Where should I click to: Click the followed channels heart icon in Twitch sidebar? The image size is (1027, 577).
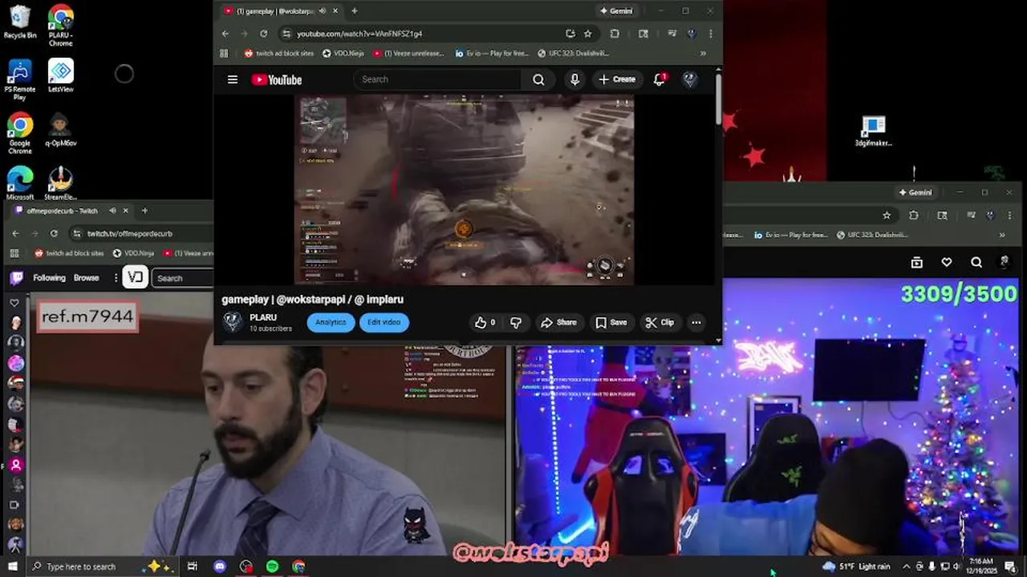[x=14, y=303]
